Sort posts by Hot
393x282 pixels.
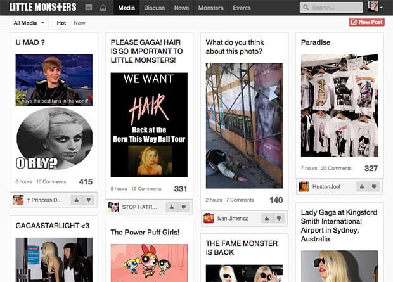61,23
